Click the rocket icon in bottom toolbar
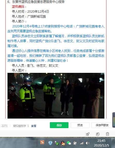This screenshot has height=148, width=115. 88,134
